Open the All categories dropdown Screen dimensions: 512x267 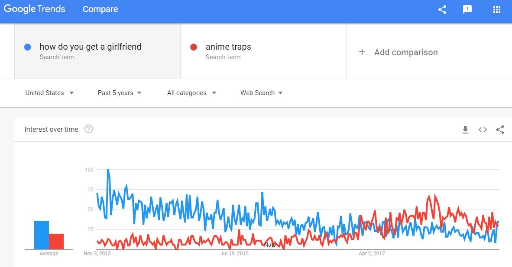[x=191, y=93]
